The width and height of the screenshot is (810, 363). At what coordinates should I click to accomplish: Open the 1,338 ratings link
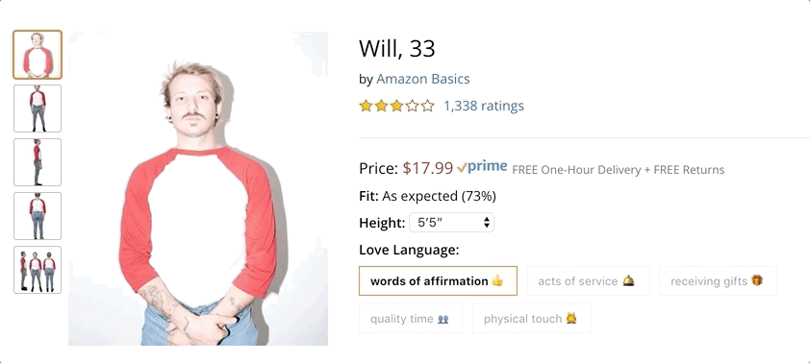point(484,106)
